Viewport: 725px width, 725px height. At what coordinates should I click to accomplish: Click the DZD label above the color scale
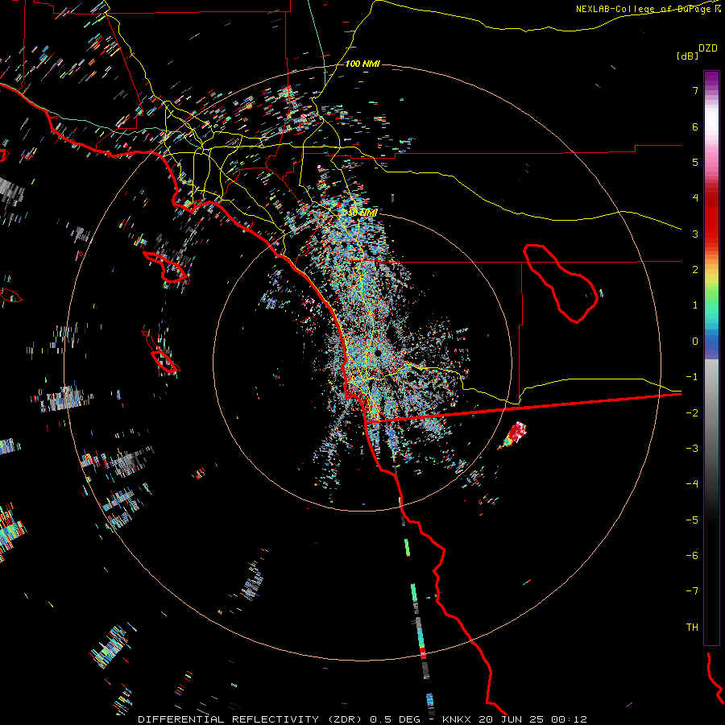pyautogui.click(x=708, y=48)
